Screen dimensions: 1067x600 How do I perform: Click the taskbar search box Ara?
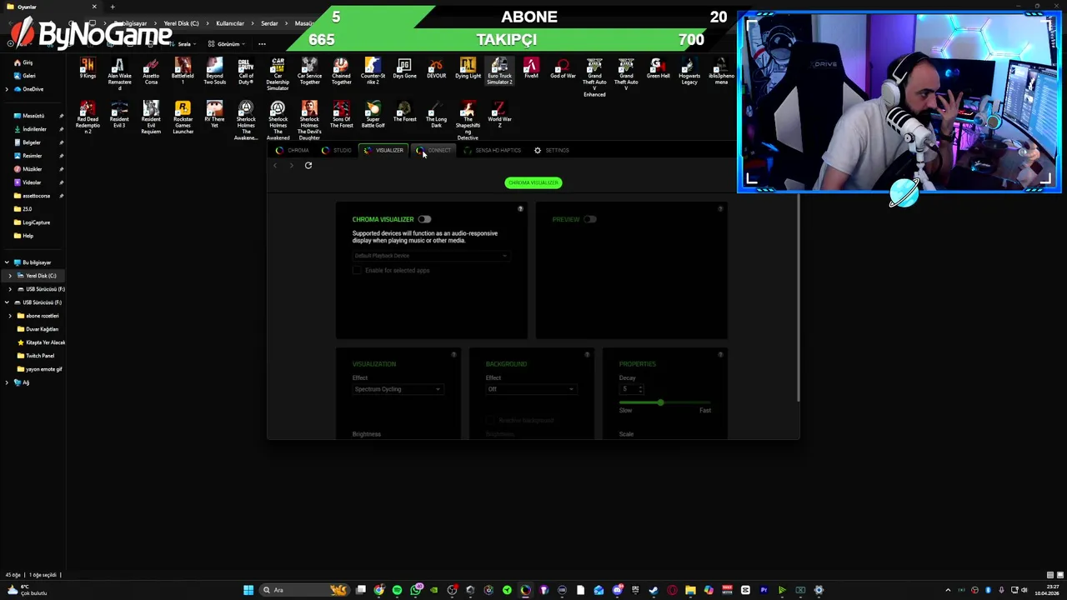pos(304,590)
